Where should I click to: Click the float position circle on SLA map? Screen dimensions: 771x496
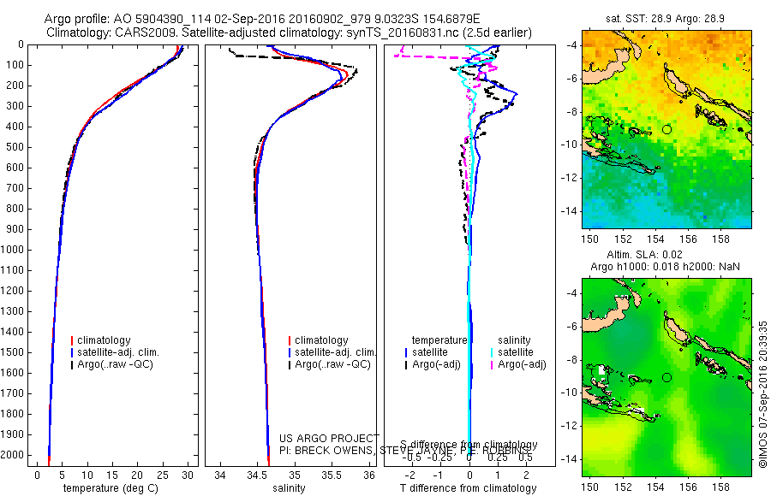[x=666, y=378]
